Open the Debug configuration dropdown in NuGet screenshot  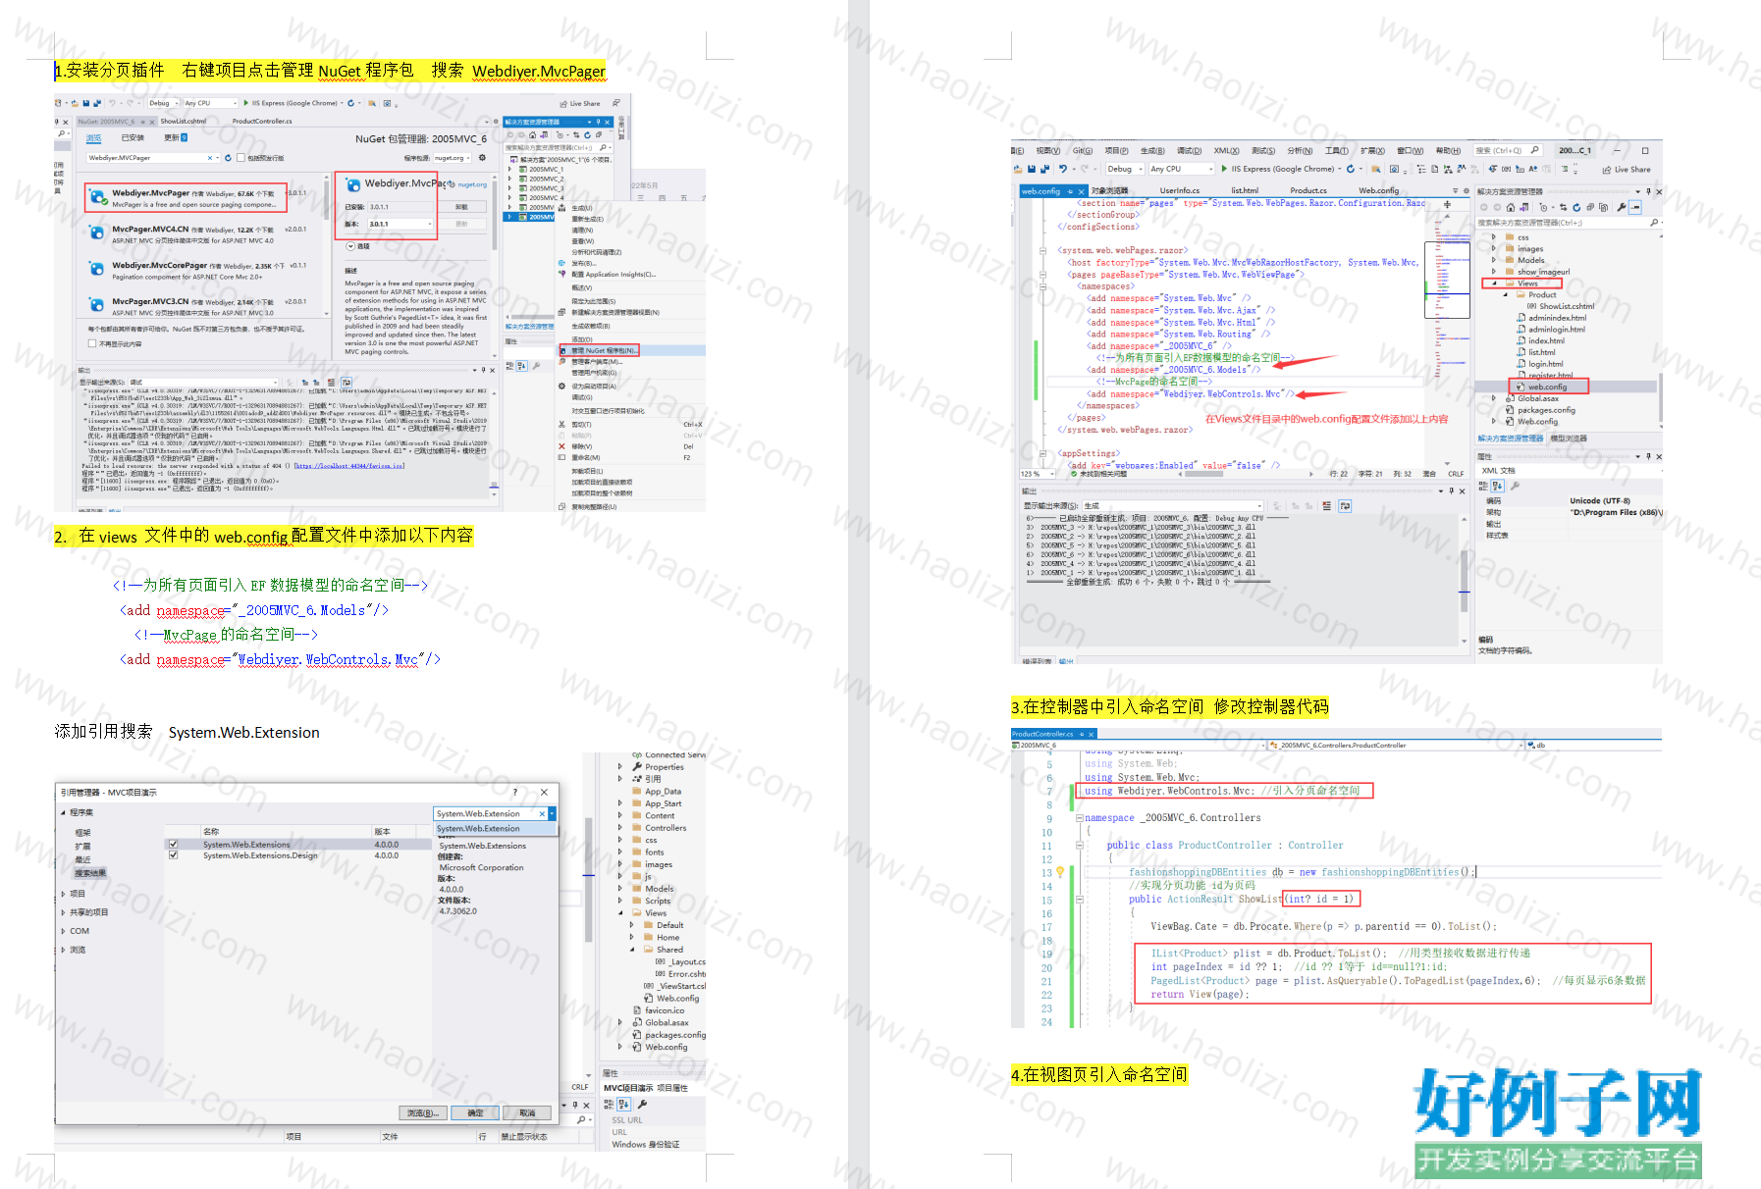[x=163, y=103]
